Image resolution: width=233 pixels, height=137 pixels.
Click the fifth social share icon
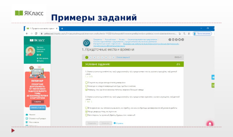[183, 40]
